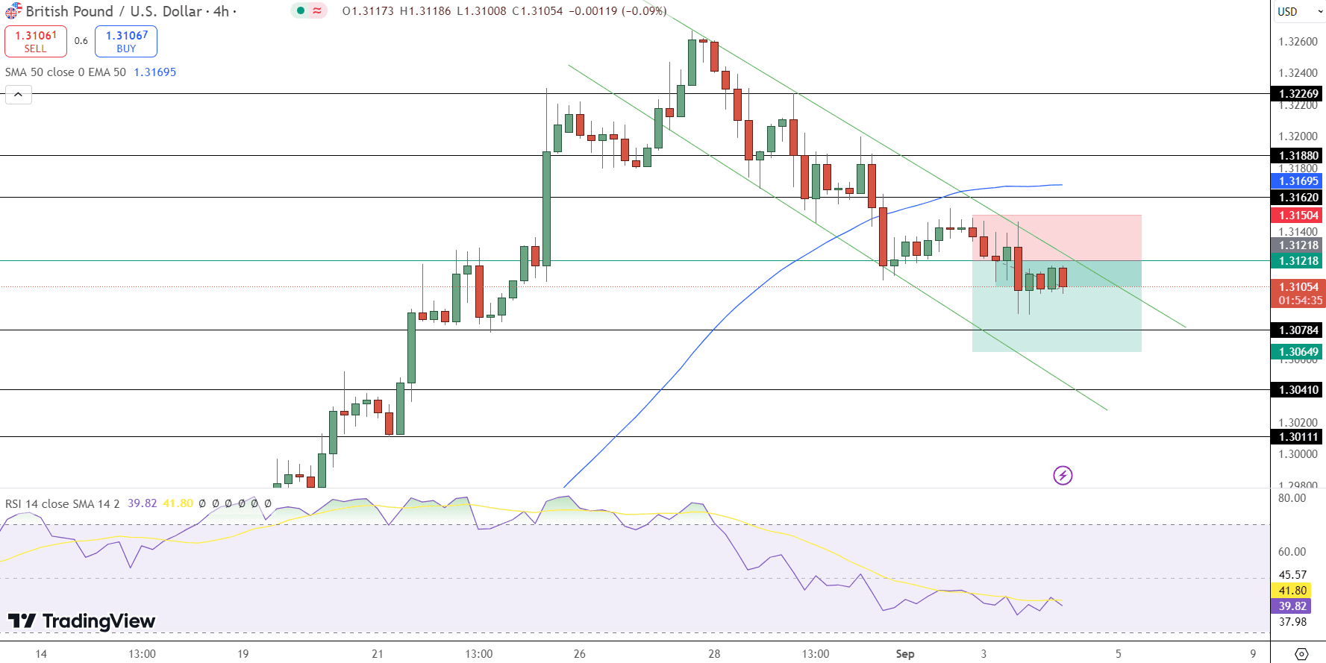Select the RSI 14 close SMA 14 2 legend
This screenshot has width=1326, height=663.
click(62, 503)
